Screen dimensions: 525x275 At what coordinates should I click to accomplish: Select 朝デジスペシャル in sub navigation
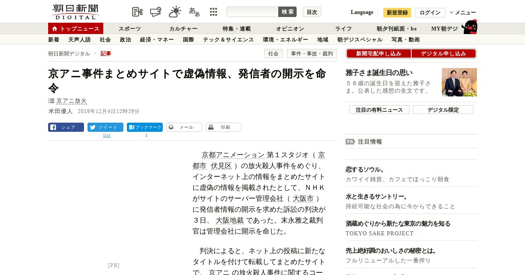click(360, 40)
